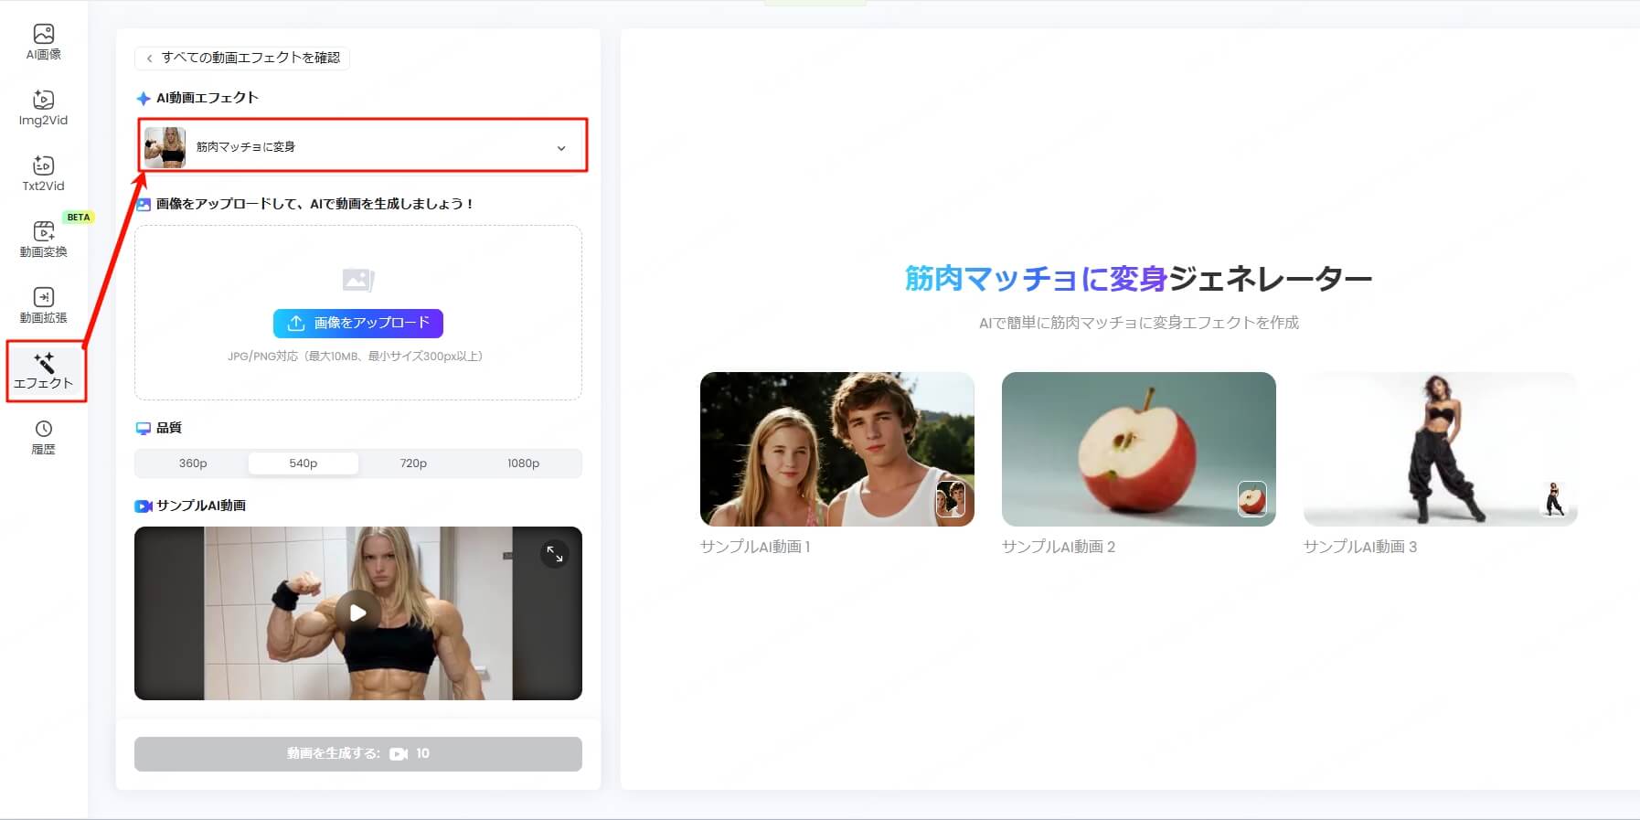Expand the sample video to fullscreen
The height and width of the screenshot is (820, 1640).
pyautogui.click(x=554, y=554)
